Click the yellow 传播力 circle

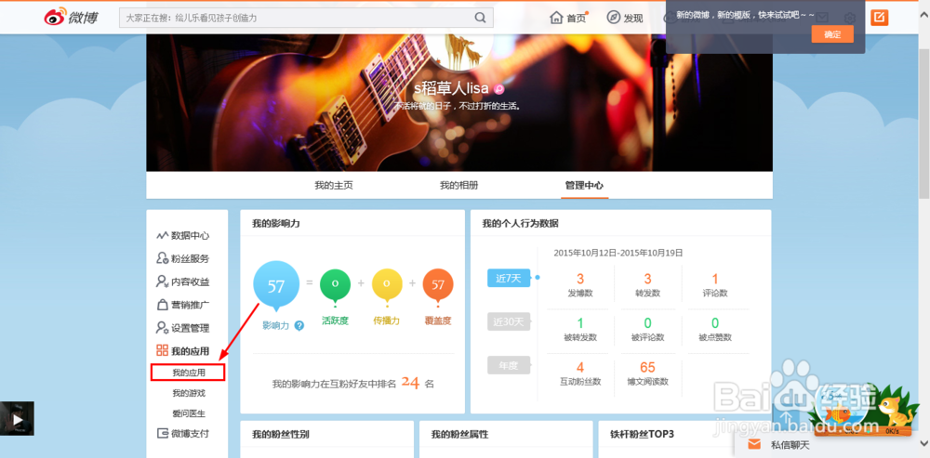point(387,283)
